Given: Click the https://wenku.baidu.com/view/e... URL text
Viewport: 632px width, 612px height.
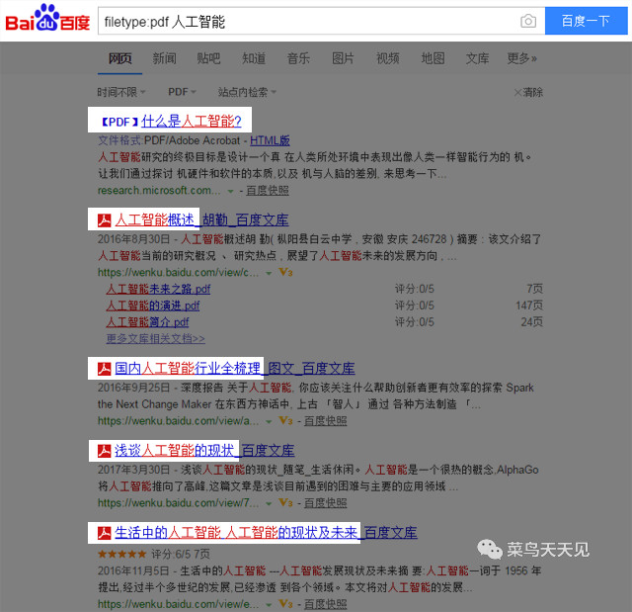Looking at the screenshot, I should click(178, 604).
